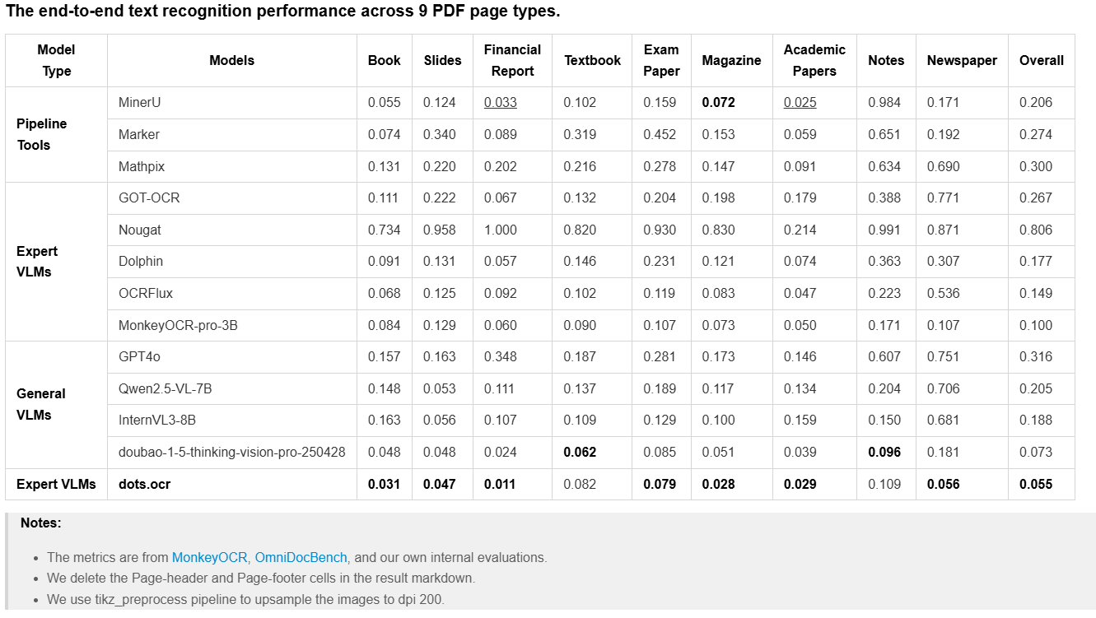Image resolution: width=1096 pixels, height=618 pixels.
Task: Open the MonkeyOCR link in the notes
Action: click(209, 557)
